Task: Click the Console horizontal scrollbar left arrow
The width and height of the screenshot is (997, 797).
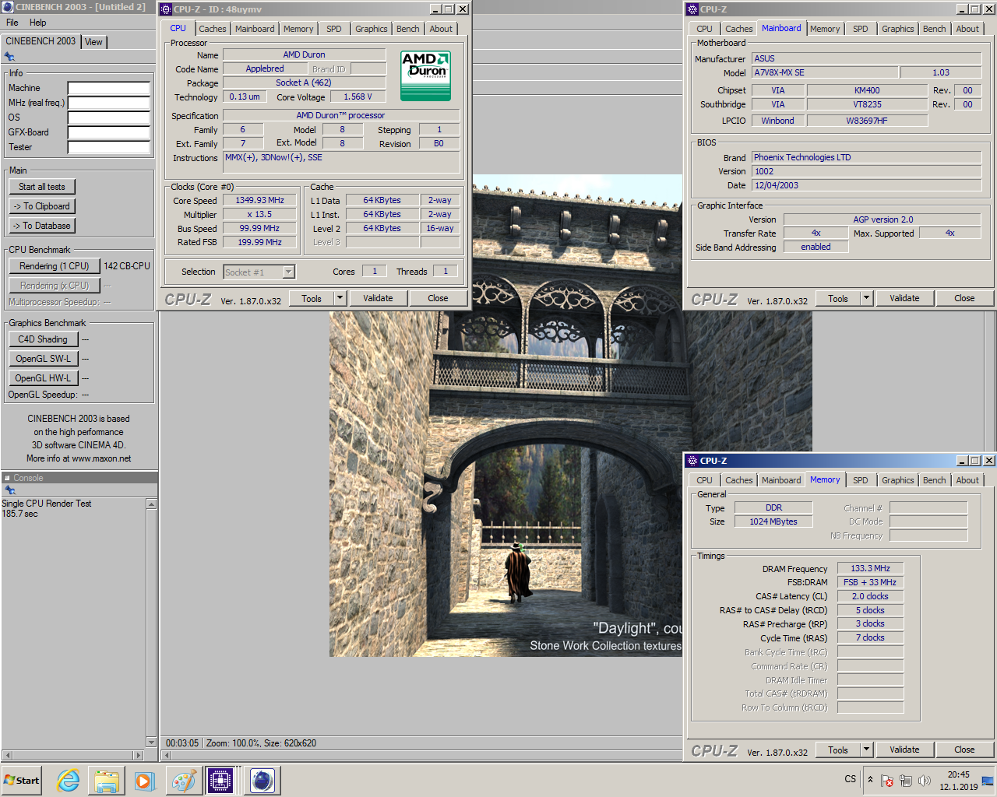Action: [7, 755]
